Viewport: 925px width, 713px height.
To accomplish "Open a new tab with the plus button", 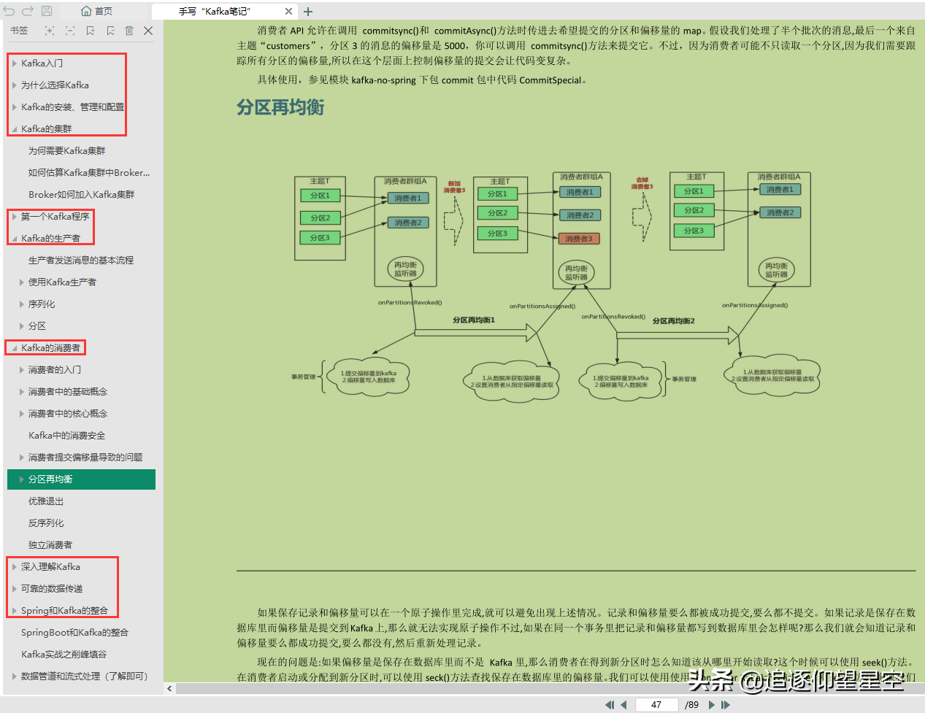I will (x=308, y=12).
